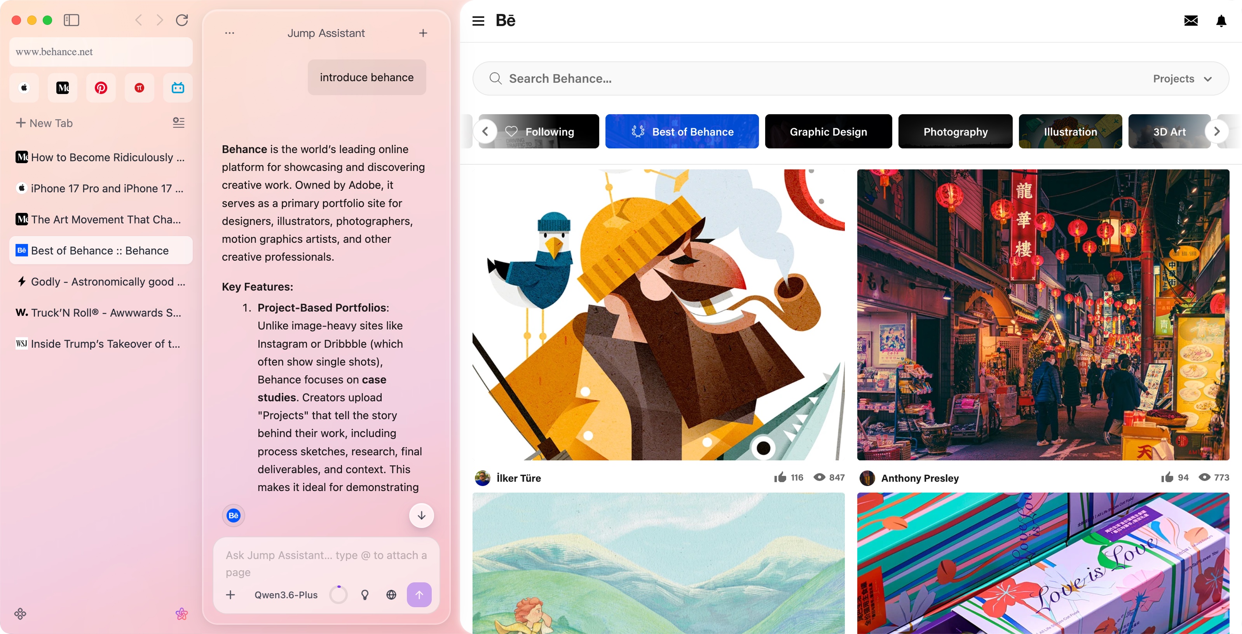
Task: Go to the Behance home logo
Action: (505, 20)
